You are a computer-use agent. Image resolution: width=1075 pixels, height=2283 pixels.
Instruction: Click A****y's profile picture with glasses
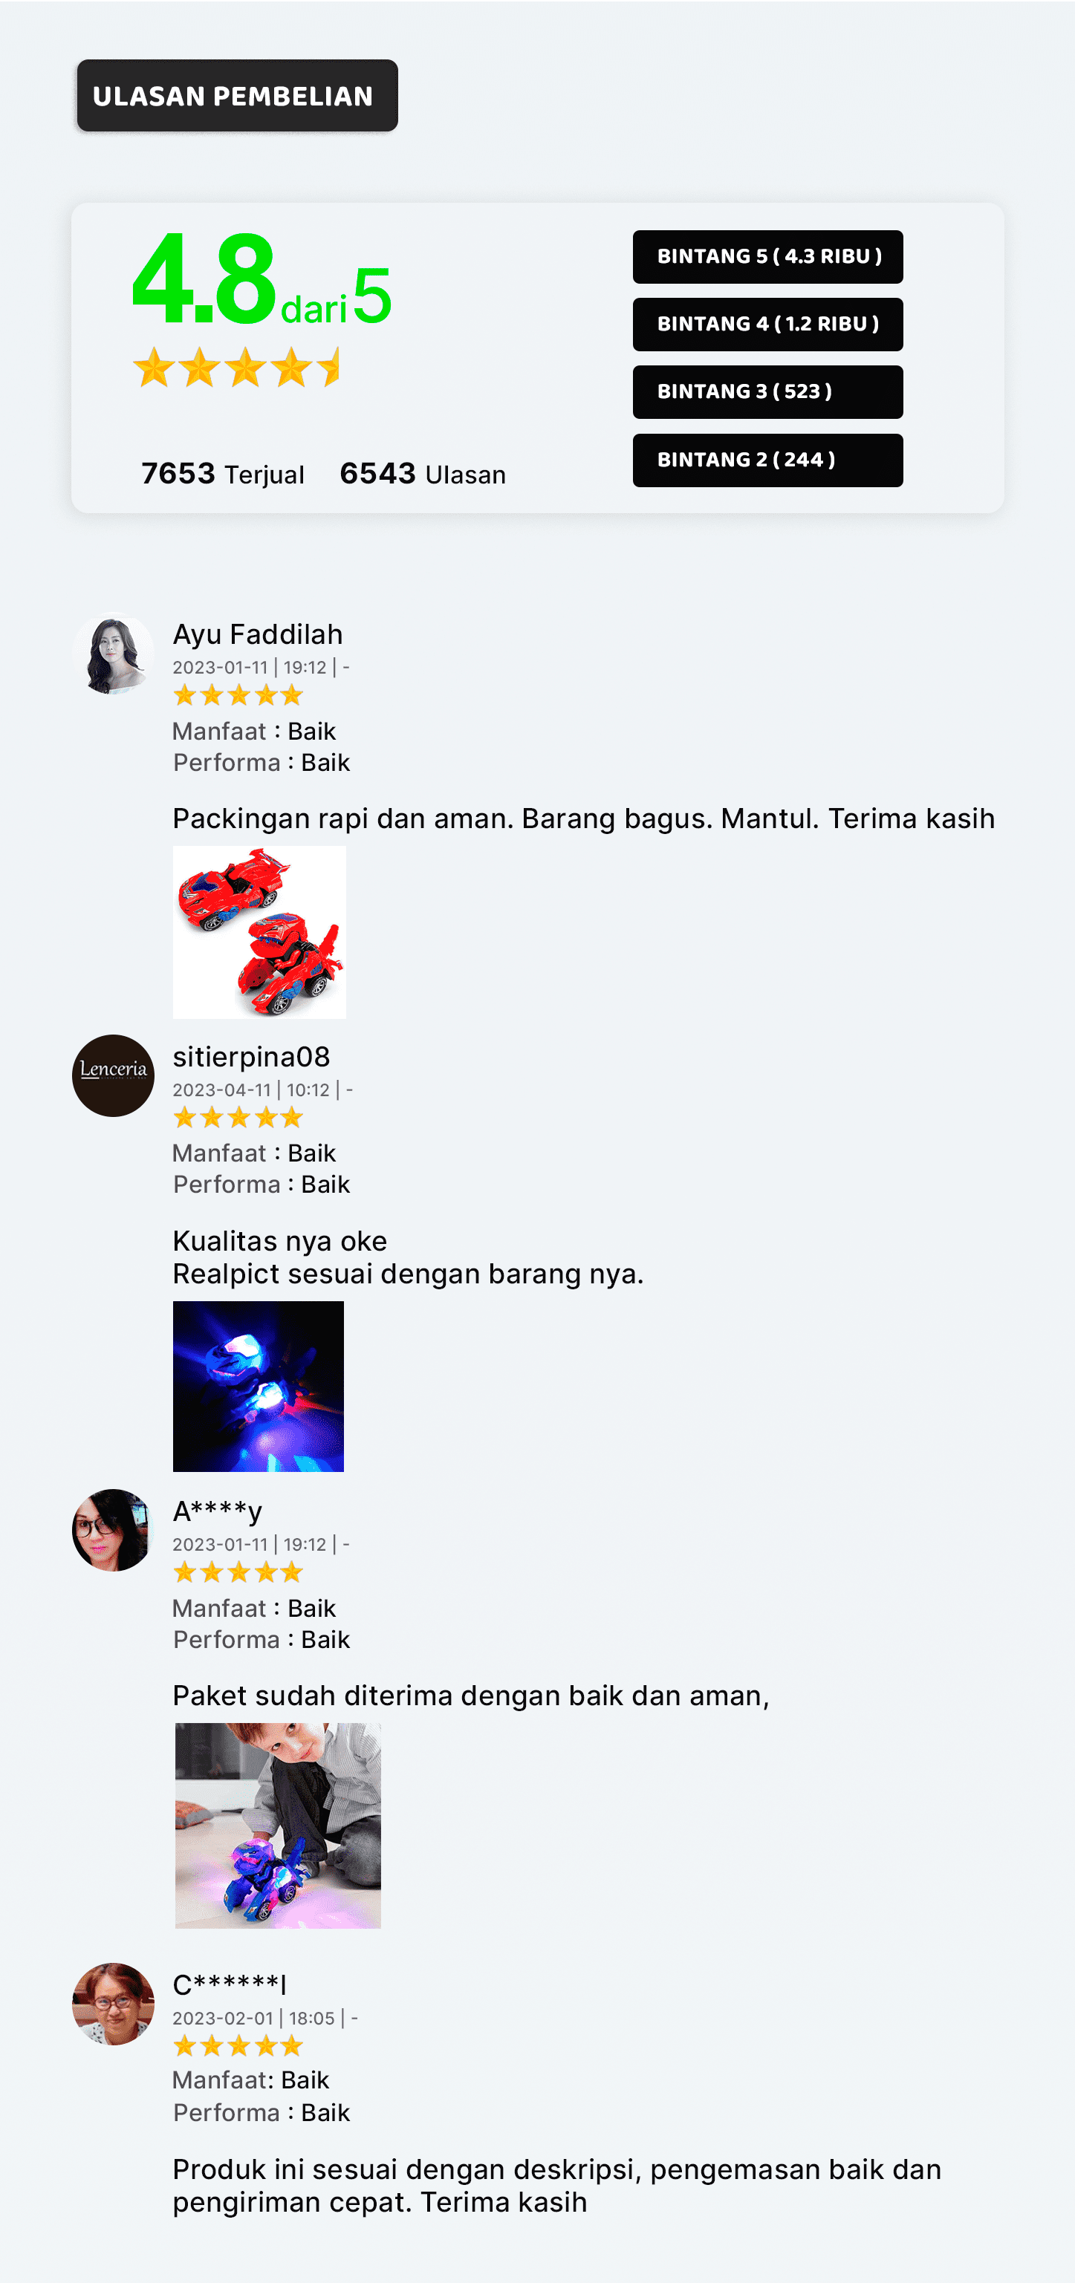pyautogui.click(x=112, y=1531)
